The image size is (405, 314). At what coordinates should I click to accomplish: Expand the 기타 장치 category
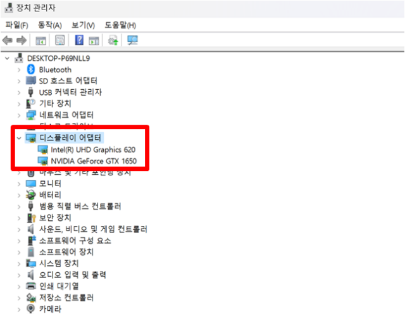click(x=19, y=104)
